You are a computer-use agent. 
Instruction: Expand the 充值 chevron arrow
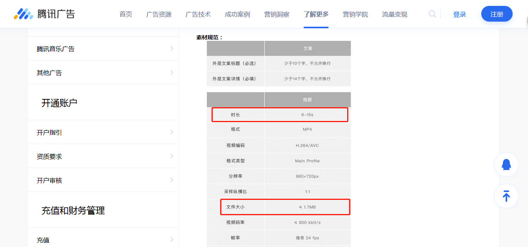[x=172, y=240]
